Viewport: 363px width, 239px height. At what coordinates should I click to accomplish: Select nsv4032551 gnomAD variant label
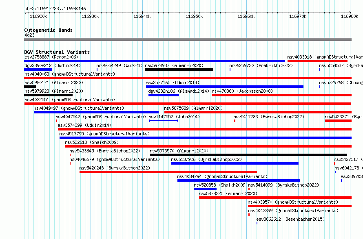(70, 100)
